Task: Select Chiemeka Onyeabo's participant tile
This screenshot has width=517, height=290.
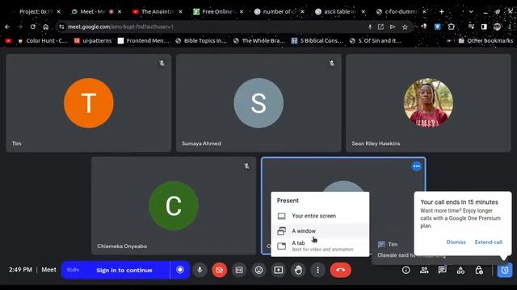Action: pos(174,205)
